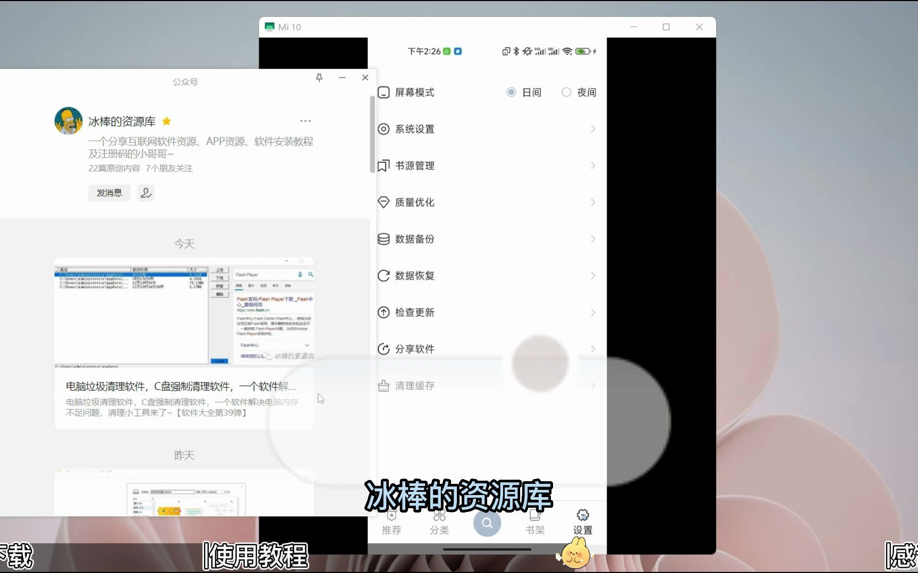Expand the 检查更新 row chevron
918x573 pixels.
[593, 312]
